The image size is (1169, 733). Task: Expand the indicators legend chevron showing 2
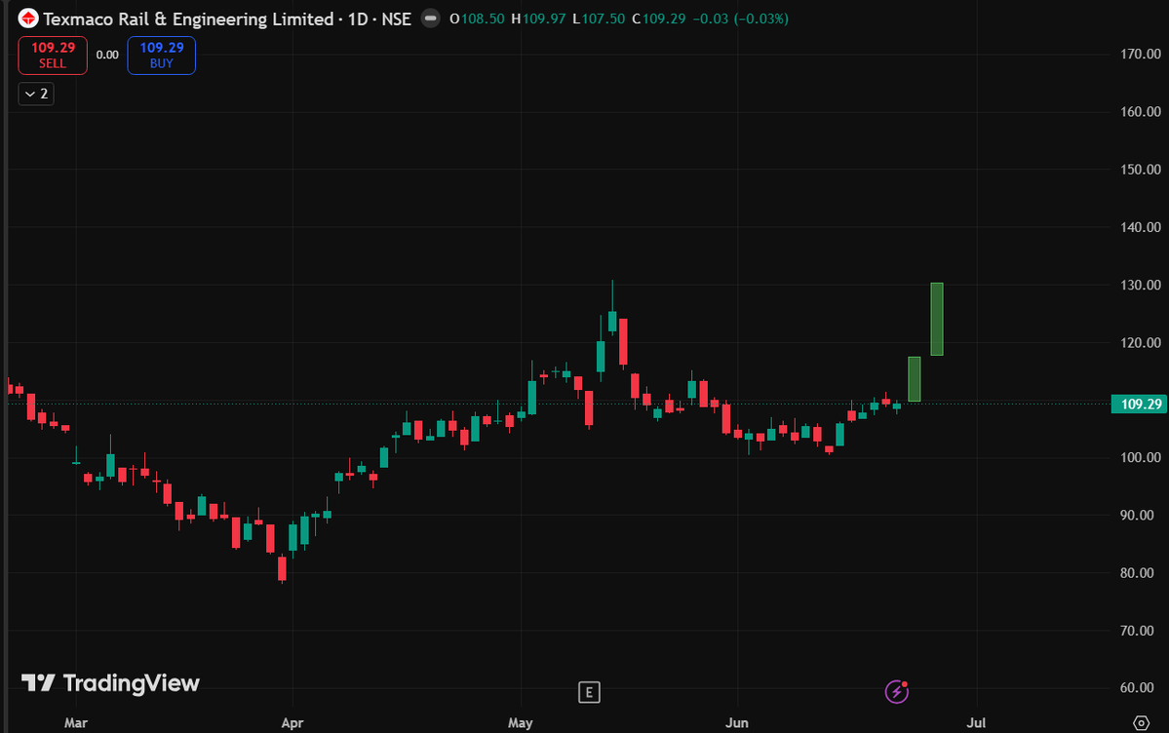pyautogui.click(x=36, y=94)
